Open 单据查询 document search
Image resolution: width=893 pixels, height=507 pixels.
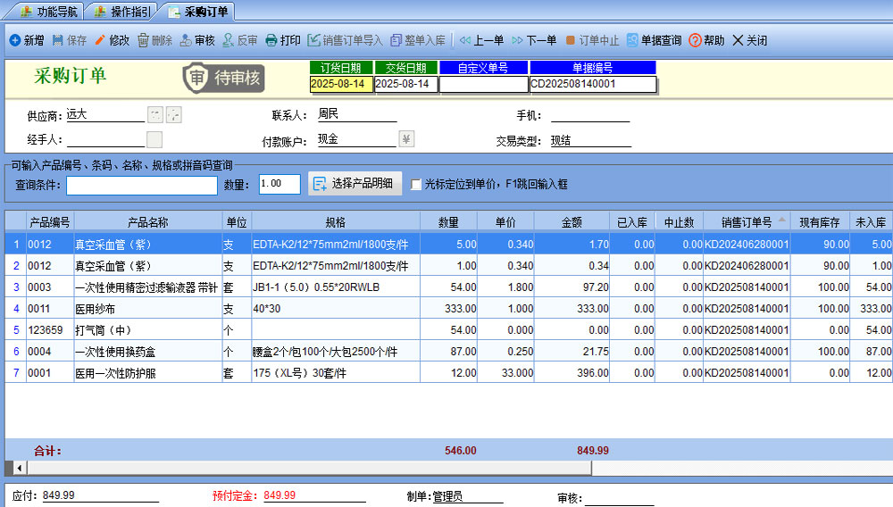(655, 40)
